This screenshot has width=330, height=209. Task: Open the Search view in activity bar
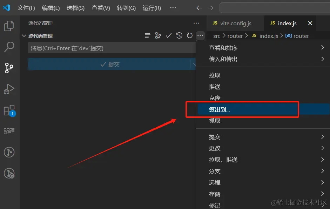[9, 47]
